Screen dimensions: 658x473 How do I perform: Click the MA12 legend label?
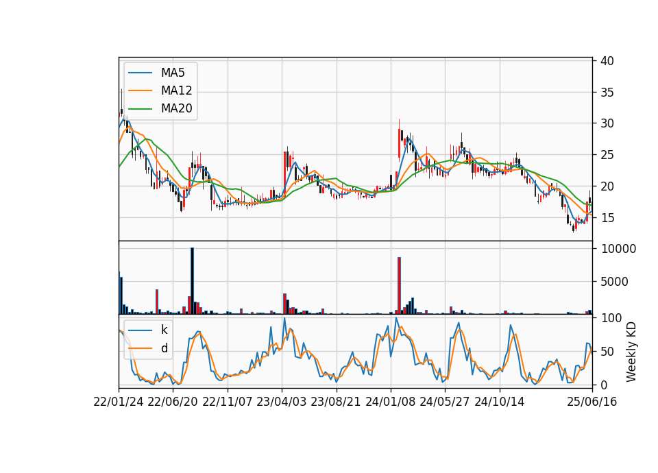[176, 90]
